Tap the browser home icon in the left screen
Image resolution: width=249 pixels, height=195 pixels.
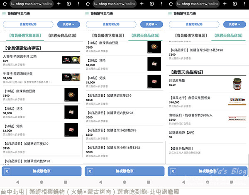pos(5,3)
